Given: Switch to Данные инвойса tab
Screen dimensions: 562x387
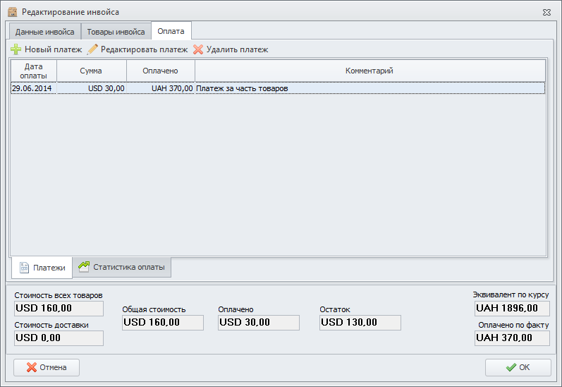Looking at the screenshot, I should 44,32.
